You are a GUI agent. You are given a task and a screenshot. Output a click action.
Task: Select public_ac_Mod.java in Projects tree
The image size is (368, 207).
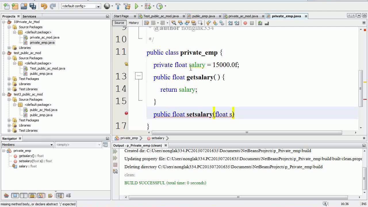click(43, 110)
